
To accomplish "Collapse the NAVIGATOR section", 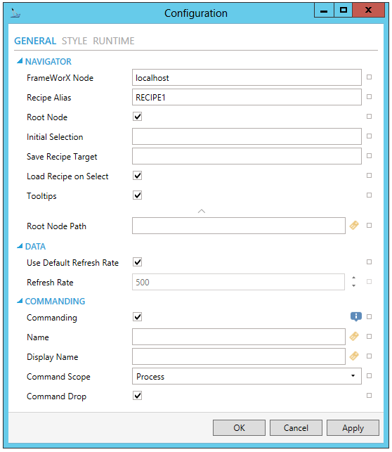I will click(x=20, y=61).
